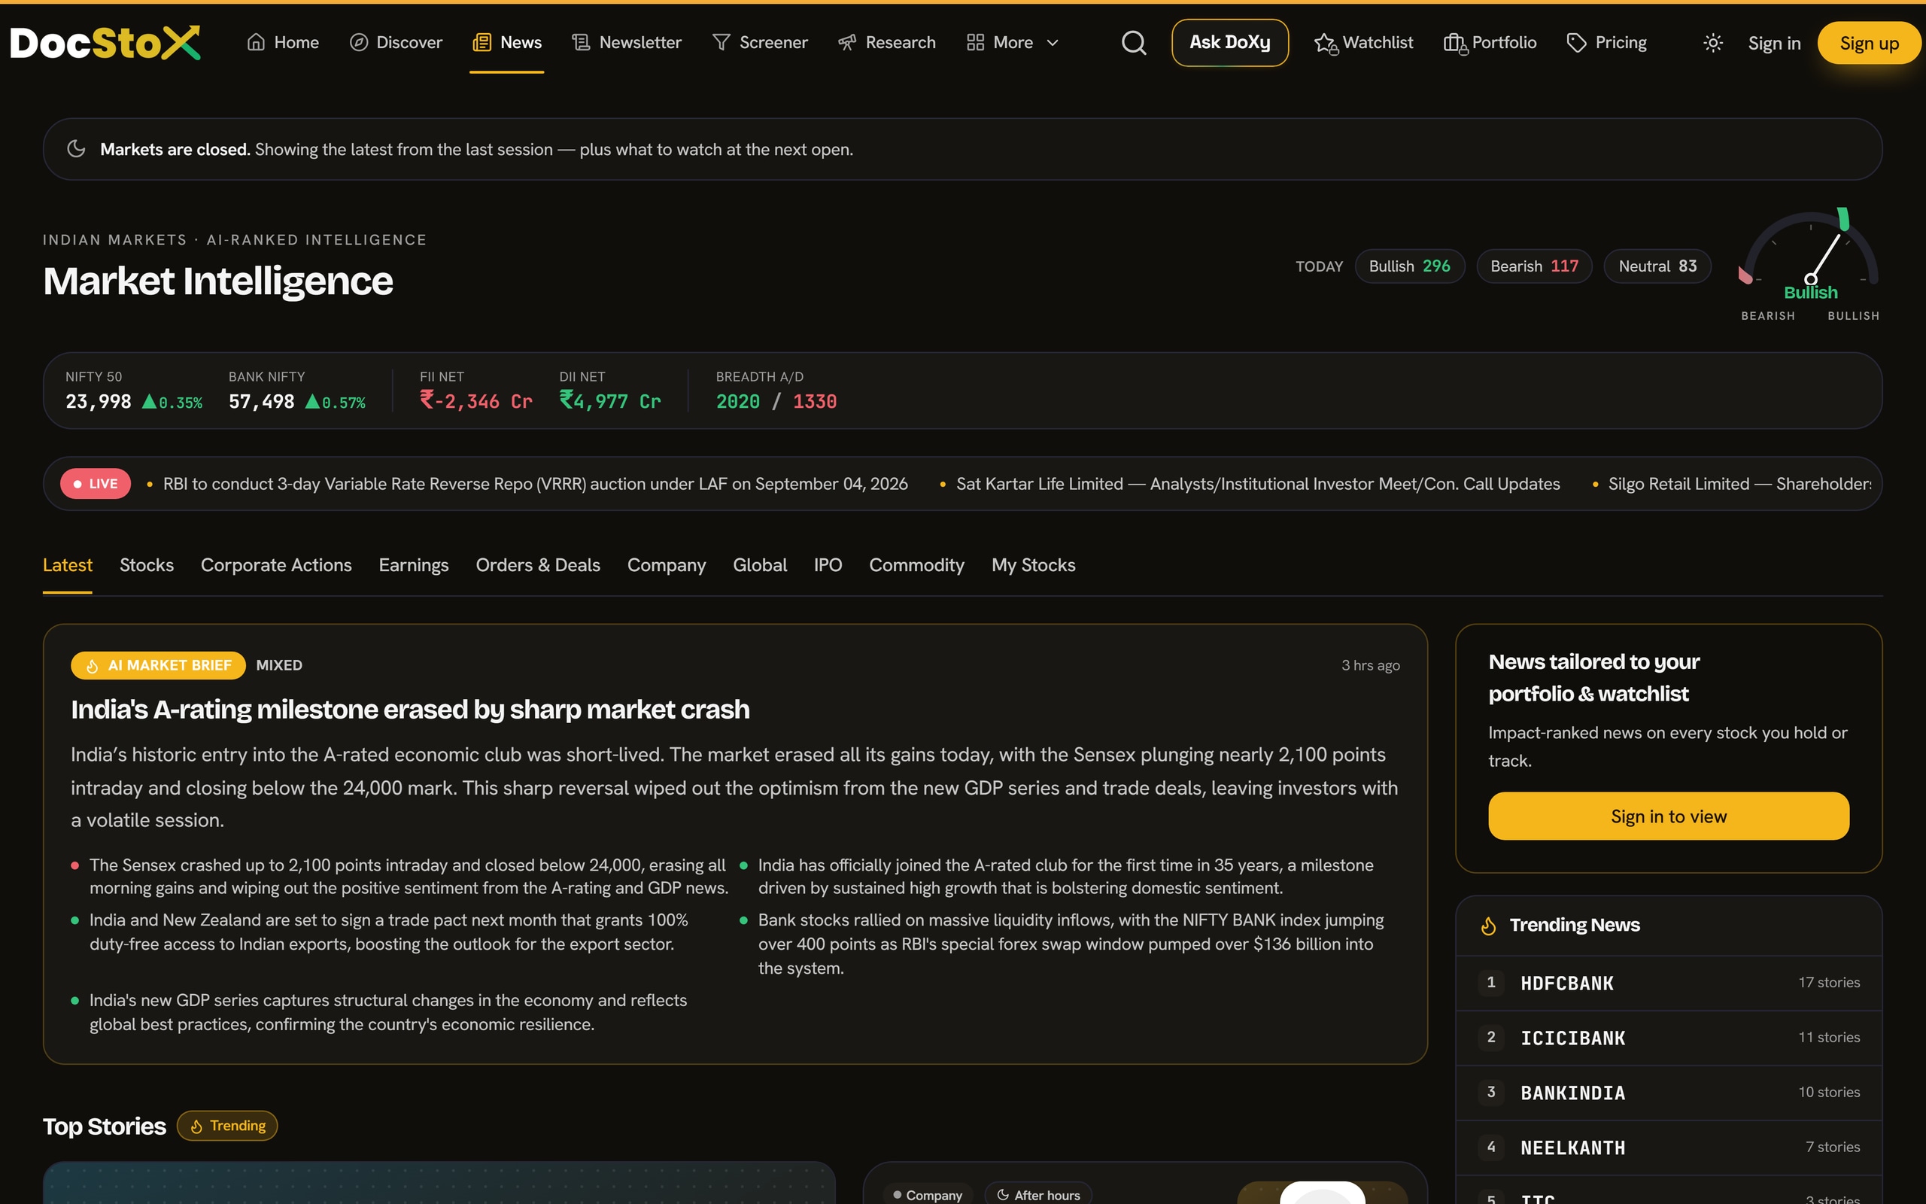Click the Portfolio briefcase icon
This screenshot has width=1926, height=1204.
(1455, 43)
